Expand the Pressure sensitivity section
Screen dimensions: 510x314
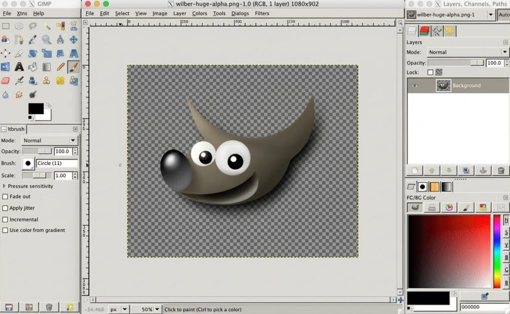(4, 186)
